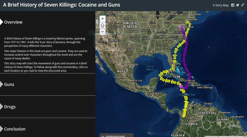Image resolution: width=247 pixels, height=137 pixels.
Task: Click the Boston city label
Action: 198,14
